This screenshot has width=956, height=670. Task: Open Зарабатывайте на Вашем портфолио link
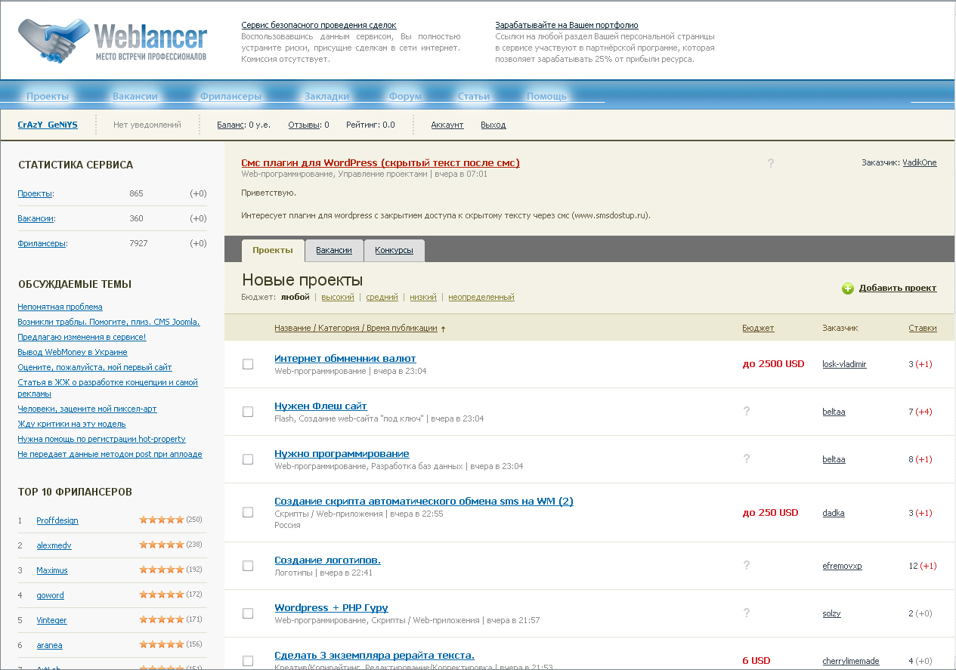[x=567, y=25]
